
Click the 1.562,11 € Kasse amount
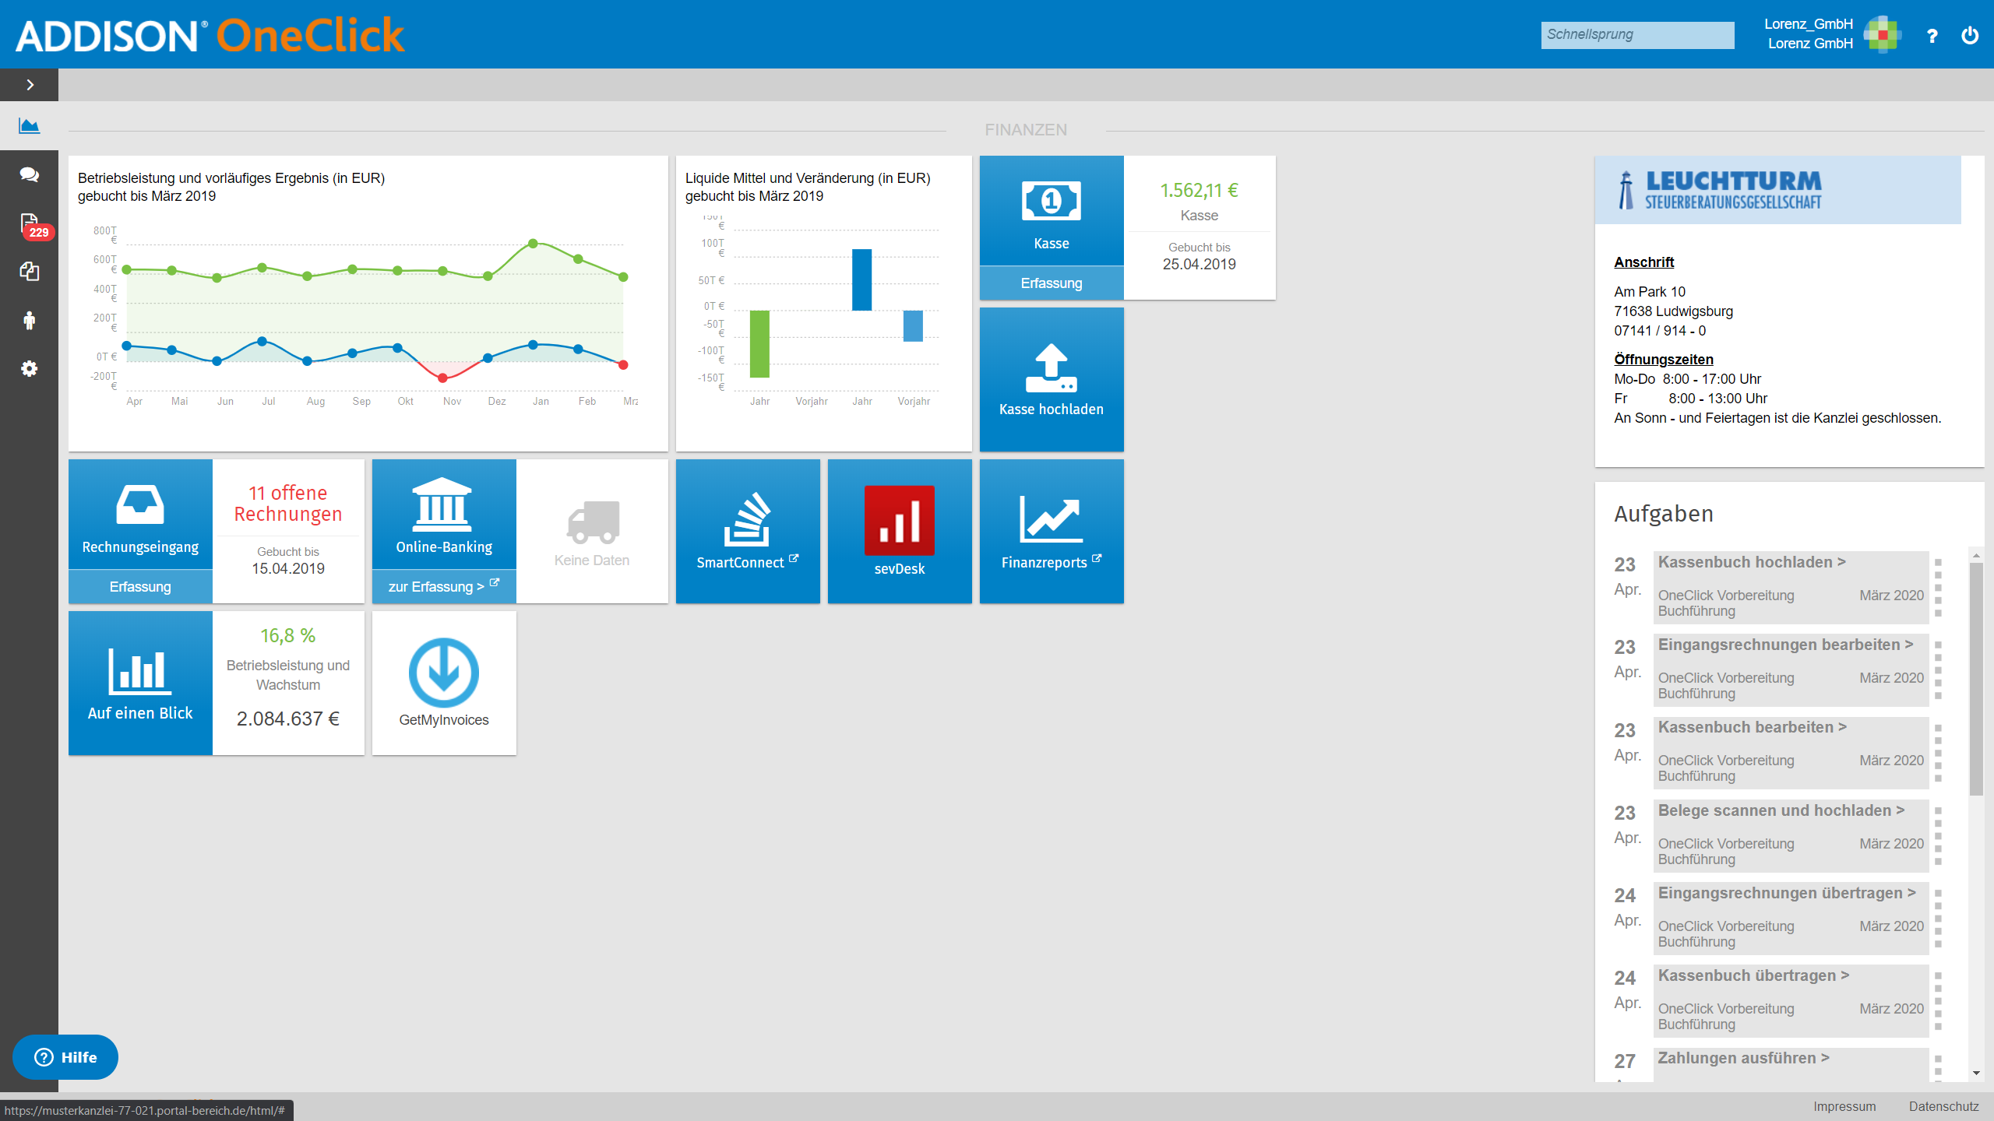[x=1199, y=191]
